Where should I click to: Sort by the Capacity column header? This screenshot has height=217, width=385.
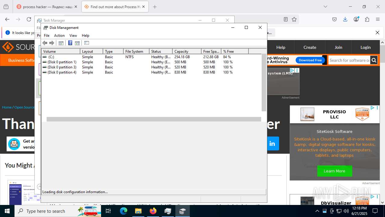point(187,52)
